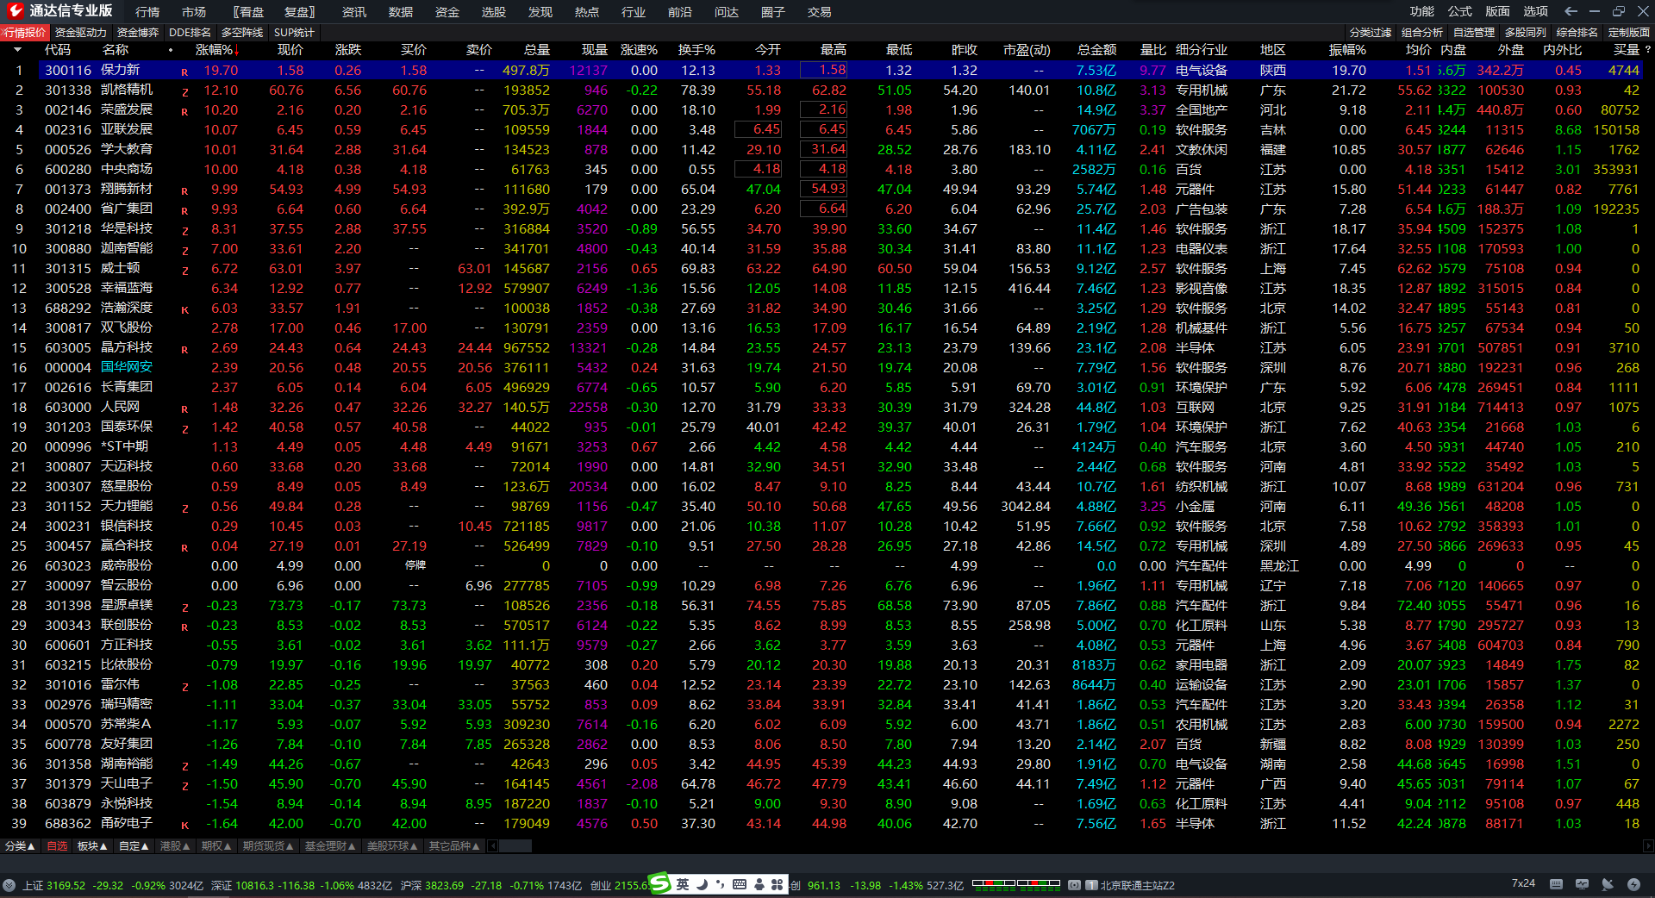
Task: Click the round expand icon before 上证 index
Action: pos(9,885)
